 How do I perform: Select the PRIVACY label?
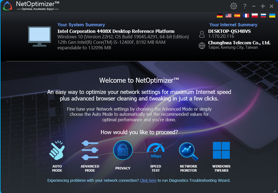point(123,168)
